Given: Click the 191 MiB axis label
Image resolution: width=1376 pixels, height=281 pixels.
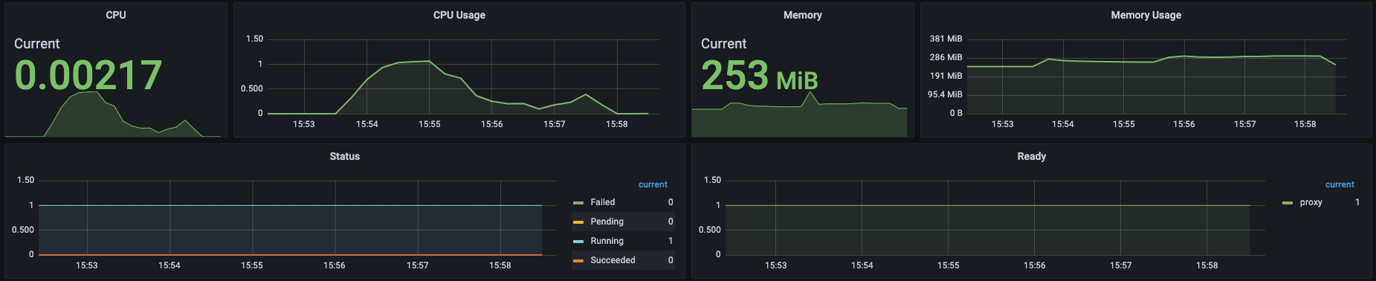Looking at the screenshot, I should (946, 76).
